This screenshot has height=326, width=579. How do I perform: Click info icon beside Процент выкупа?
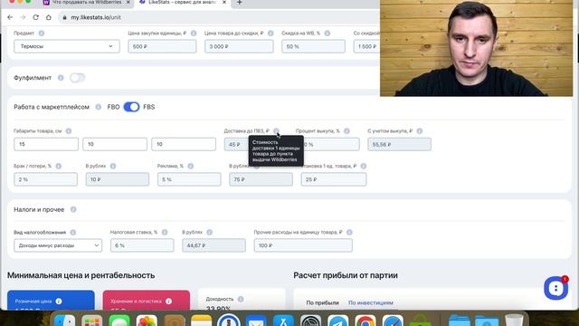coord(346,130)
